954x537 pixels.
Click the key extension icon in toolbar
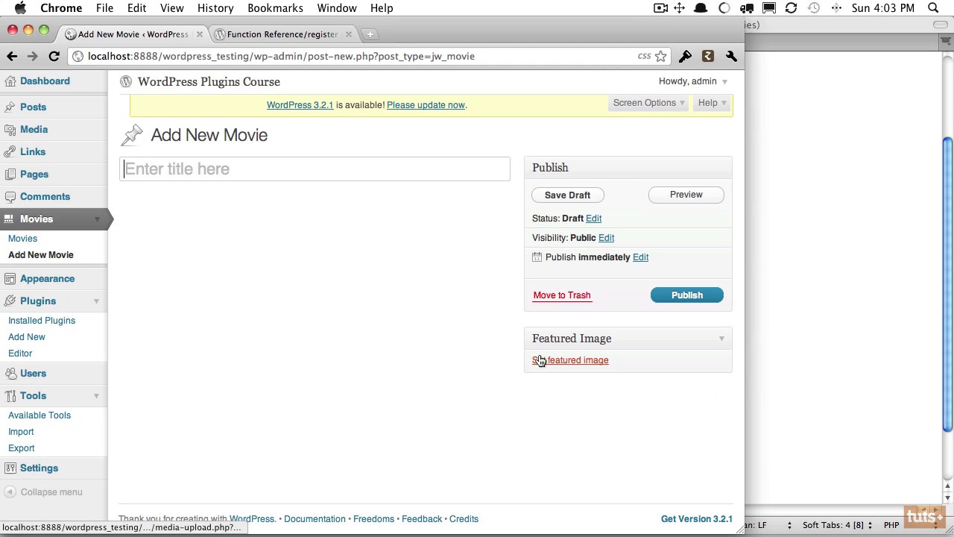pyautogui.click(x=685, y=56)
